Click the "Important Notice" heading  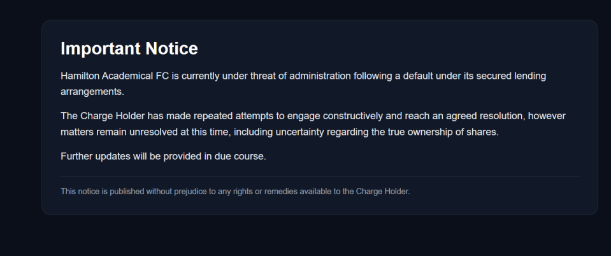pyautogui.click(x=129, y=48)
